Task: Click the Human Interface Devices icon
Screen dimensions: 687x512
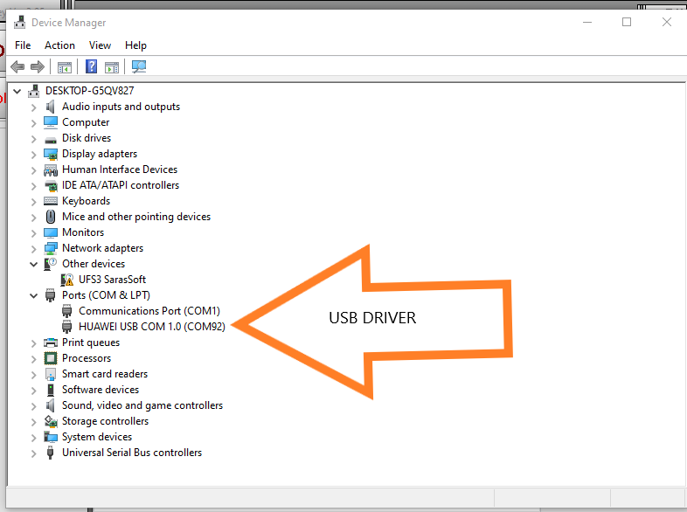Action: click(51, 170)
